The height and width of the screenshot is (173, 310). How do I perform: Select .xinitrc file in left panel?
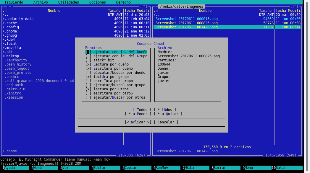coord(13,93)
